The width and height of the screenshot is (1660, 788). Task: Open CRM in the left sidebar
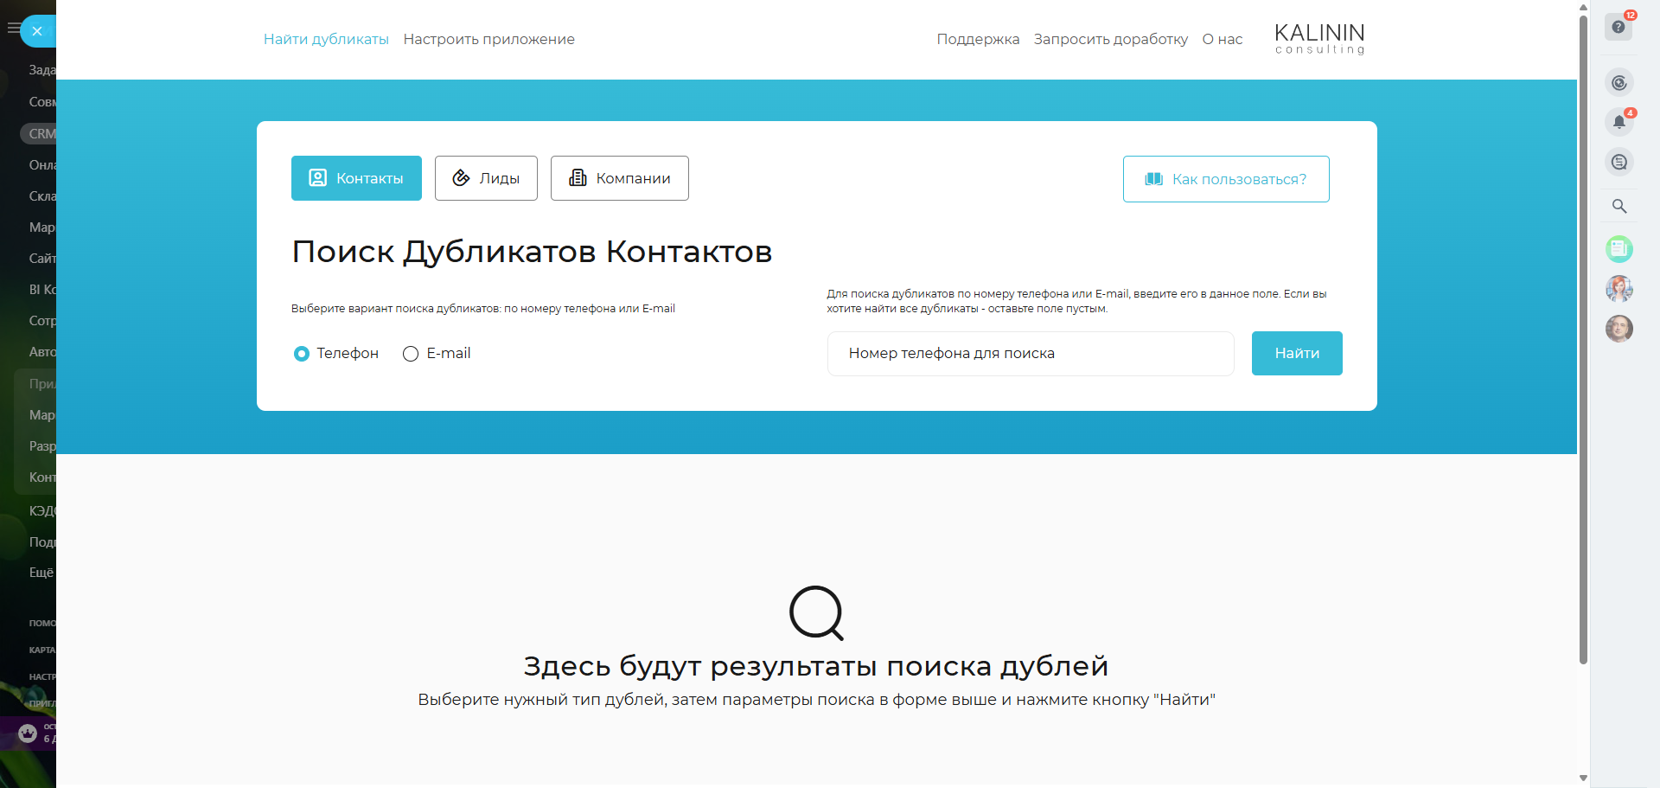click(x=39, y=134)
